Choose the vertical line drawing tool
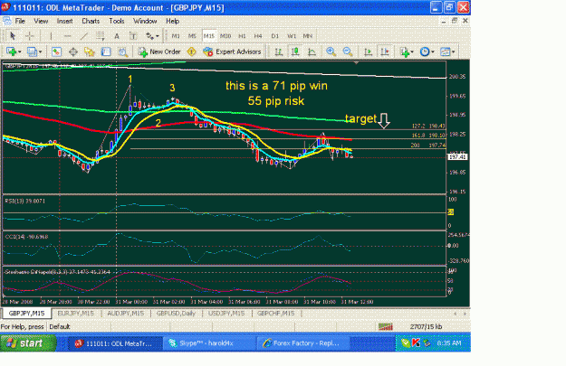566x366 pixels. click(x=51, y=36)
